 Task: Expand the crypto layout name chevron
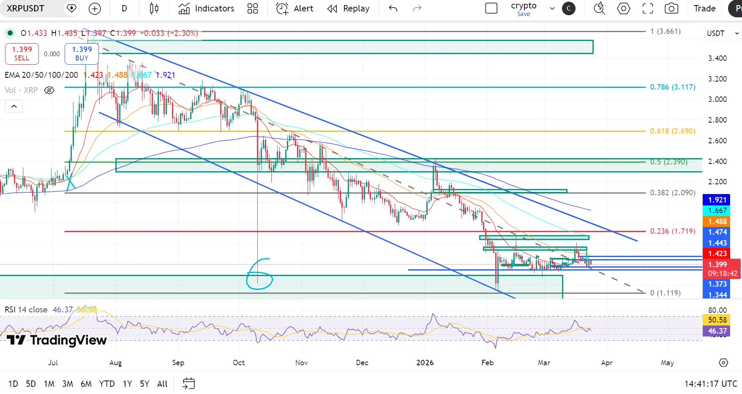click(552, 8)
